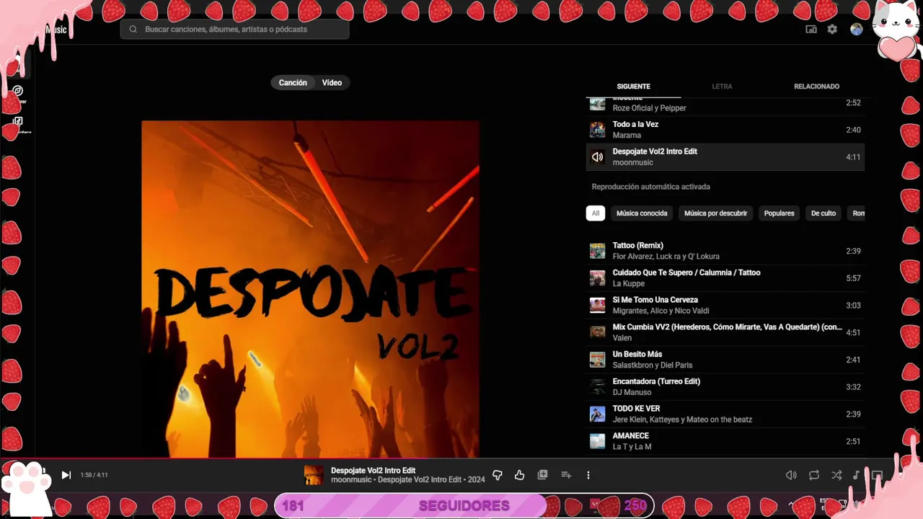This screenshot has height=519, width=923.
Task: Select the All filter chip
Action: (x=596, y=213)
